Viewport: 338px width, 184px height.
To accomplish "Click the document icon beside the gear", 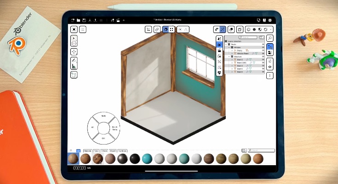I will tap(264, 20).
